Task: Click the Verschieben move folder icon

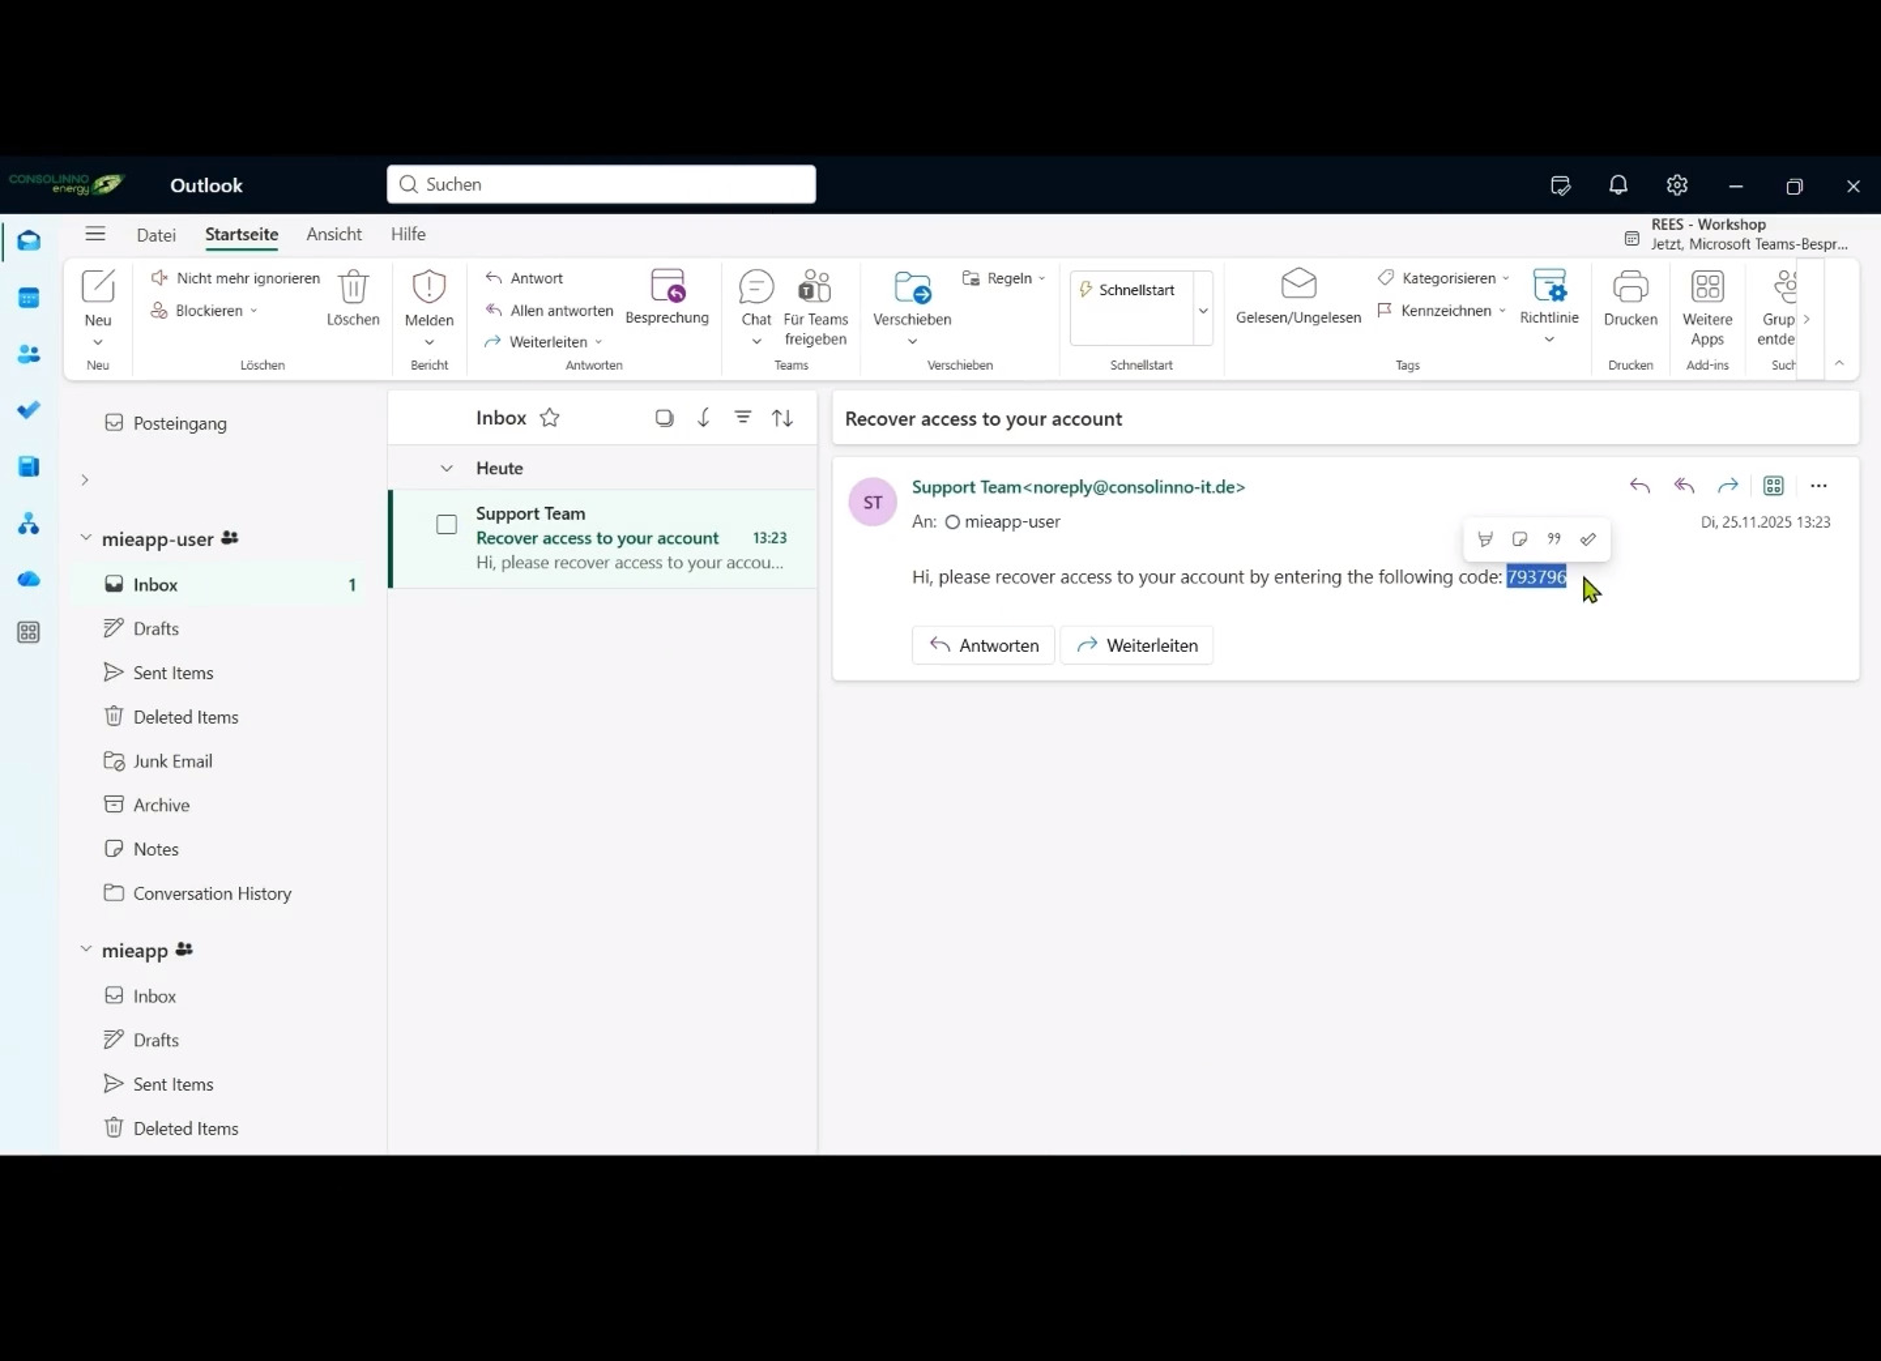Action: 912,287
